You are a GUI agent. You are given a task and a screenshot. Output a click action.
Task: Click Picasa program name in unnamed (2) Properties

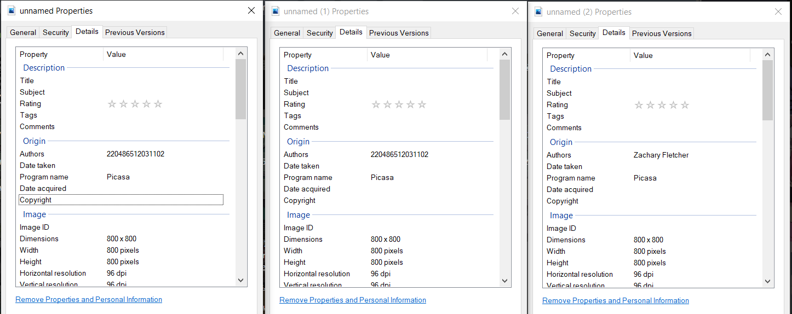click(645, 178)
